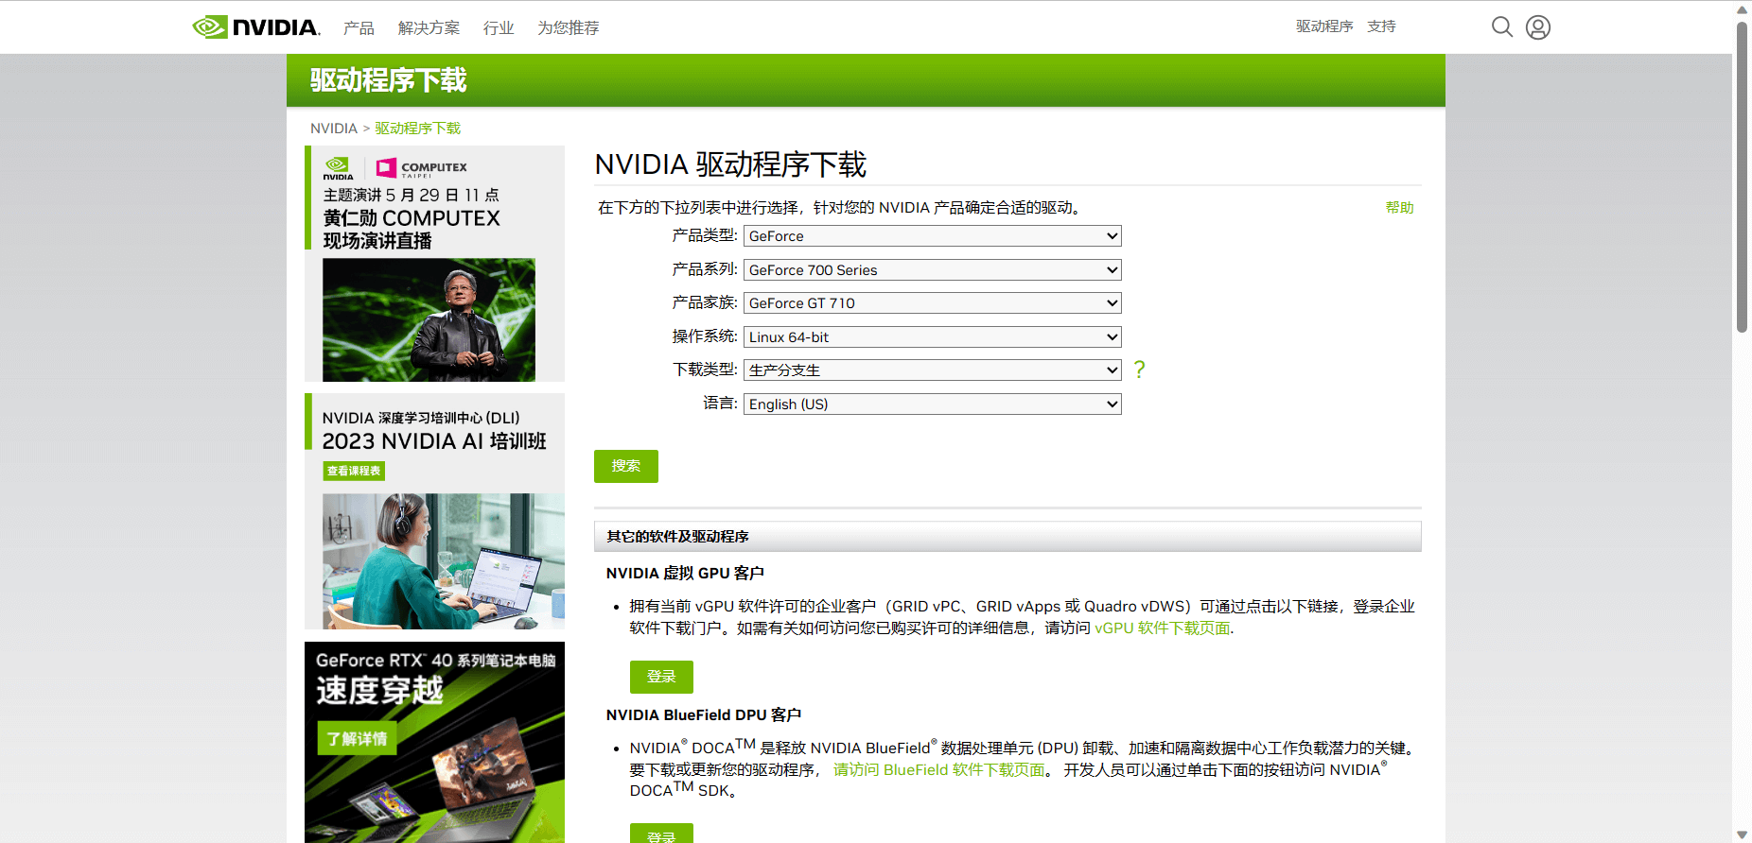Viewport: 1752px width, 843px height.
Task: Click the NVIDIA logo in header
Action: 256,26
